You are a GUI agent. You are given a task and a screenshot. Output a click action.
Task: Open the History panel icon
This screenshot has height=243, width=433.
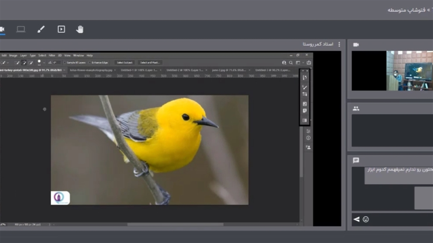(x=304, y=77)
